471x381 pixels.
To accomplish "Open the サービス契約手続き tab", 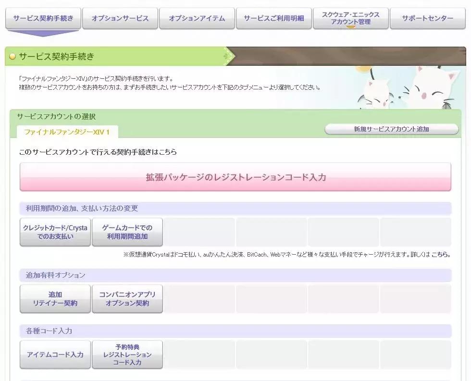I will point(43,18).
